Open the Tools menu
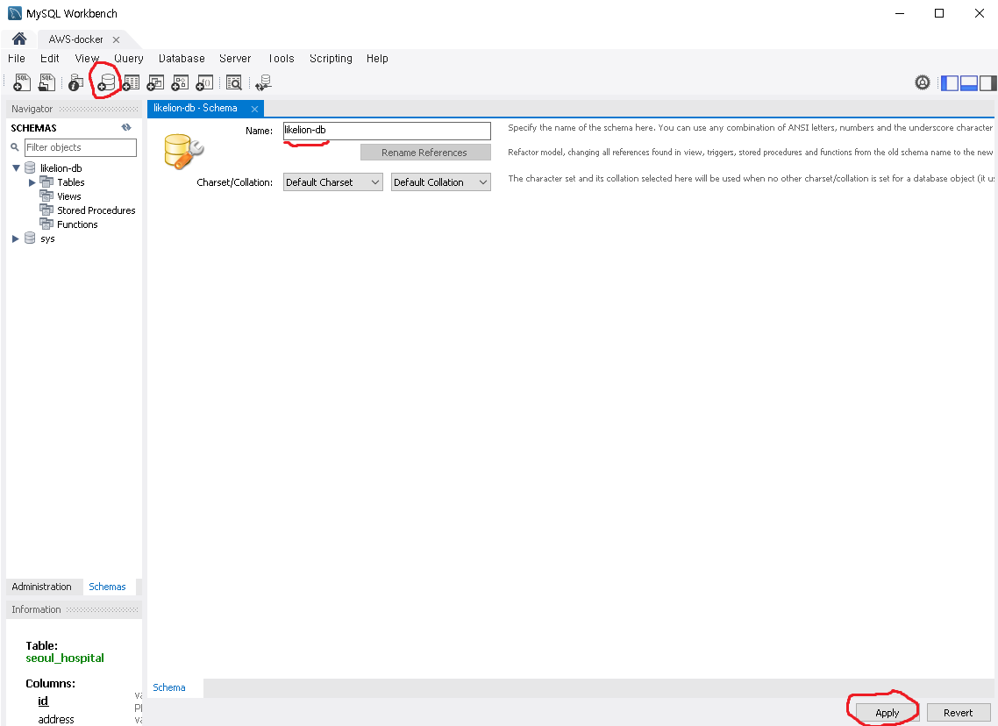This screenshot has height=726, width=998. click(x=282, y=59)
